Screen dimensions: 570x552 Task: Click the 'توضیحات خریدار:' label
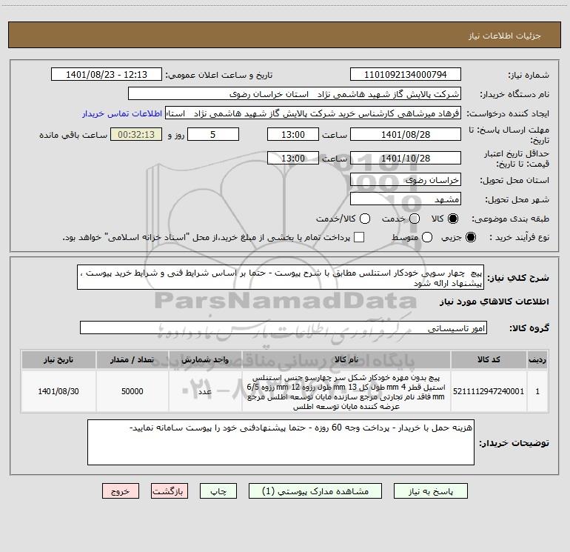[x=514, y=443]
